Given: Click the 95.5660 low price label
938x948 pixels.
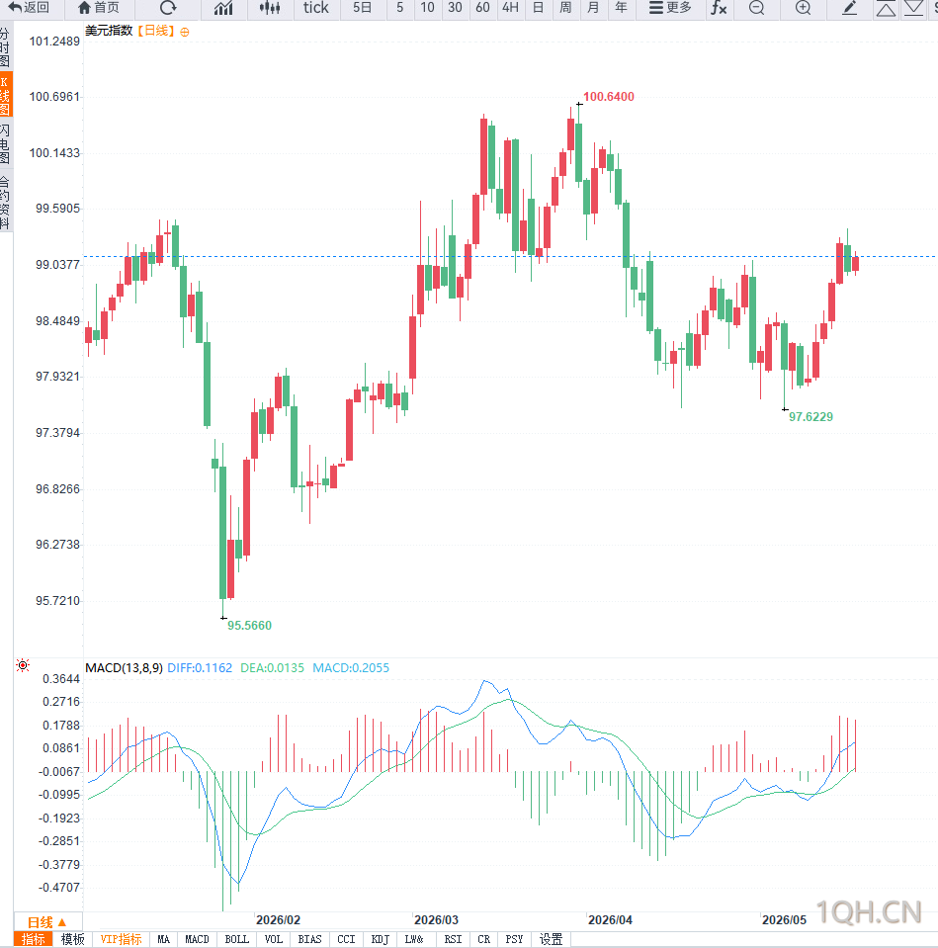Looking at the screenshot, I should click(x=250, y=626).
